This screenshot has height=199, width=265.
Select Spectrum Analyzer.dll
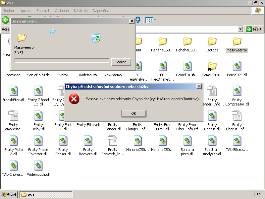(x=212, y=146)
